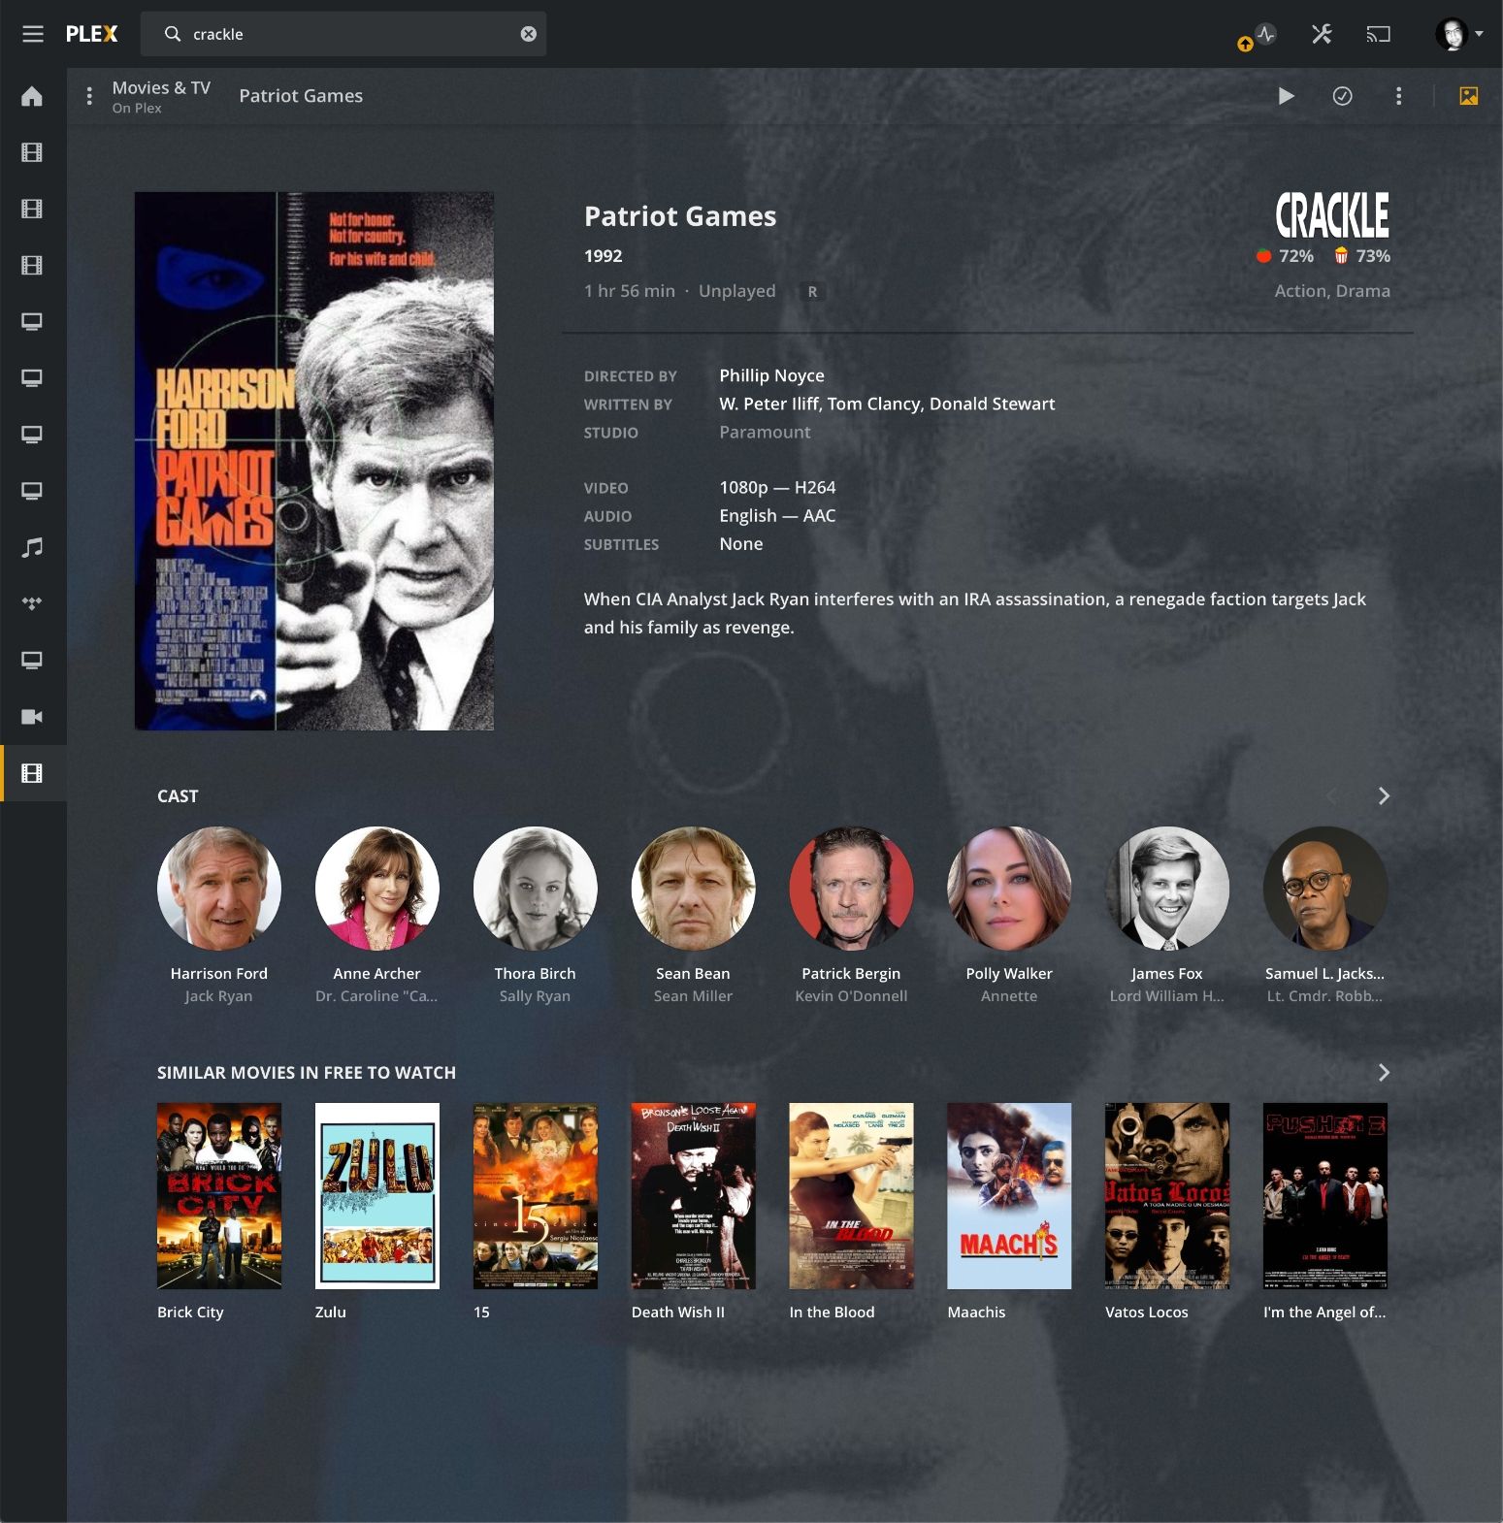Open second TV library in sidebar
Viewport: 1503px width, 1523px height.
(33, 378)
